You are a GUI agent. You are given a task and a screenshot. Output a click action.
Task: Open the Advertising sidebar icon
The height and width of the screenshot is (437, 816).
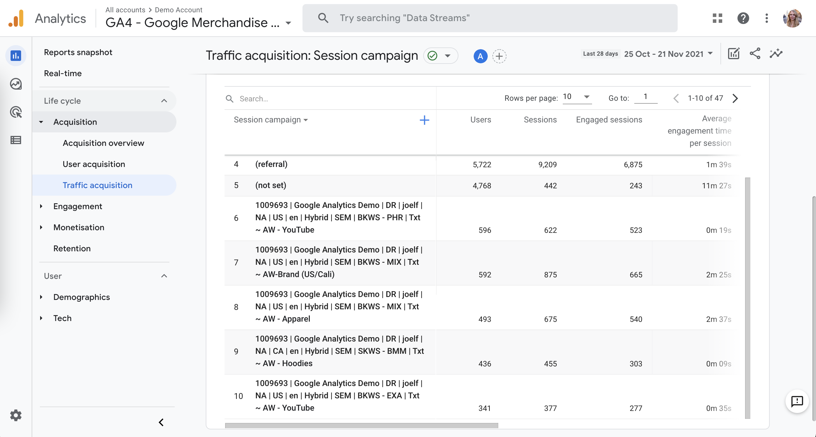click(x=16, y=112)
